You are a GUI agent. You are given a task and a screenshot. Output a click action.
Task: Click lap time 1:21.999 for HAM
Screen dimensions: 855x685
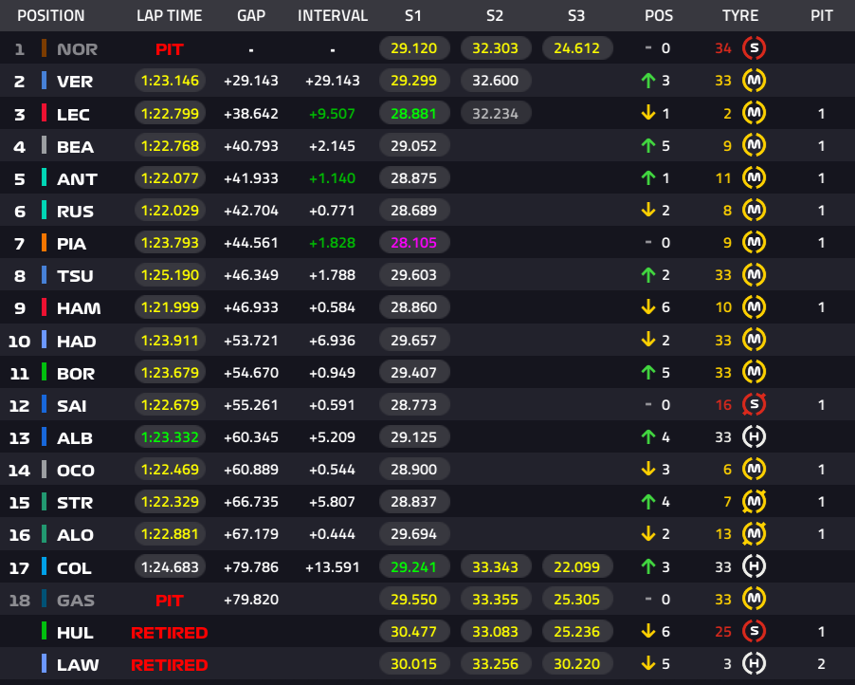170,307
